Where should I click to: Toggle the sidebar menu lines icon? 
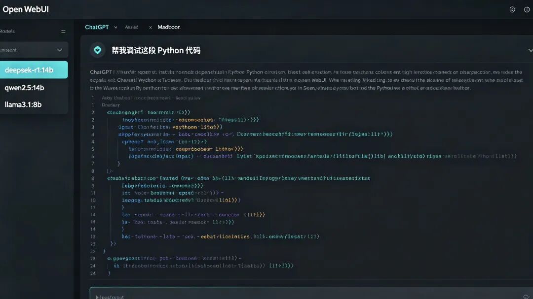63,32
